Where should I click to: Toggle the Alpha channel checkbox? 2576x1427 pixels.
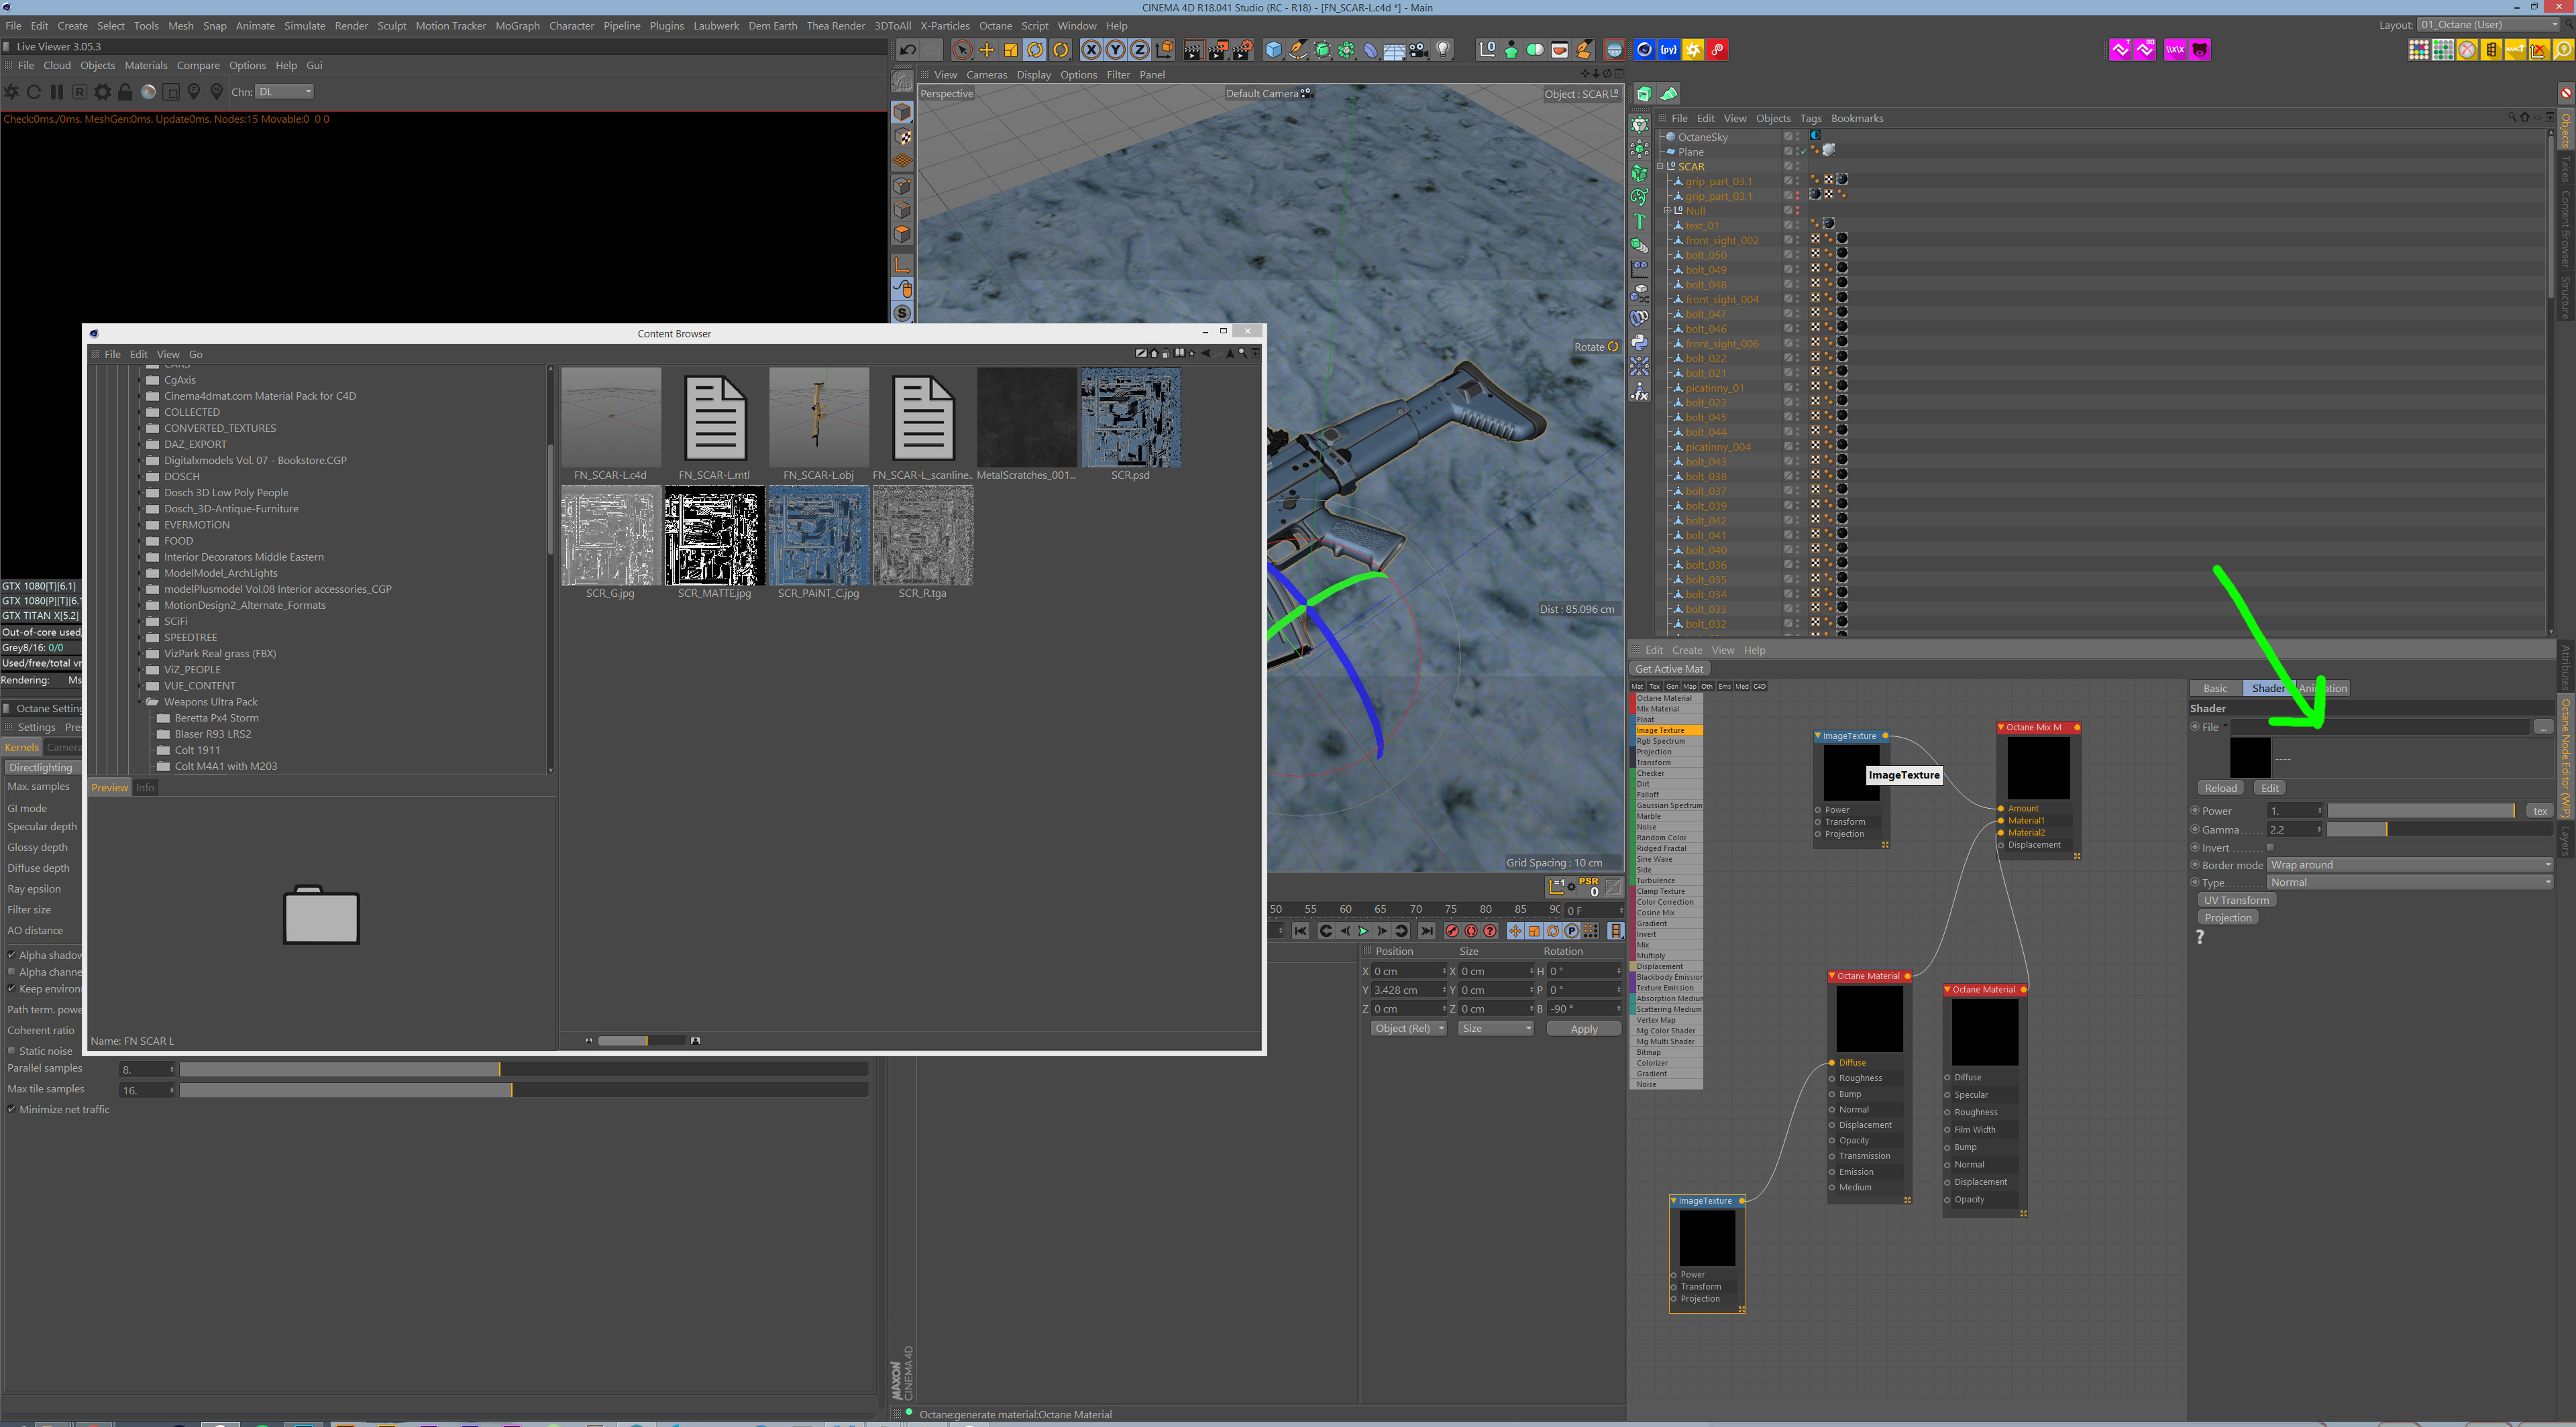click(x=12, y=971)
